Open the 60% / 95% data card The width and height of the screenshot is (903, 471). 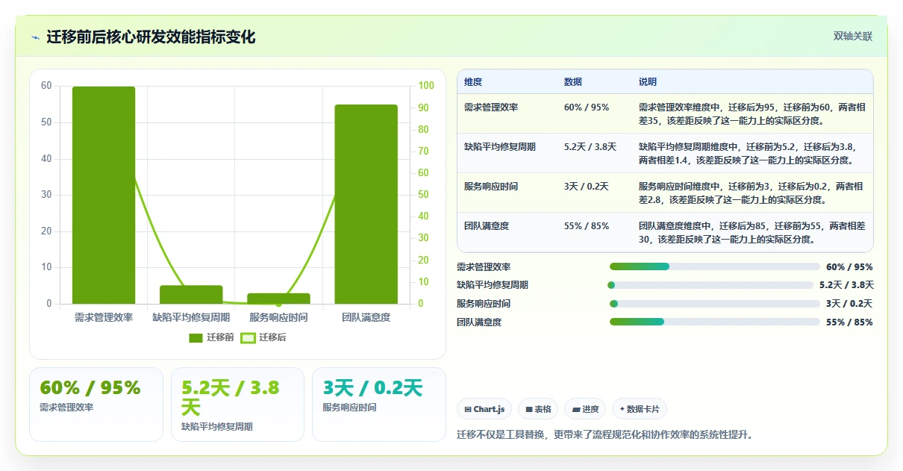coord(96,404)
